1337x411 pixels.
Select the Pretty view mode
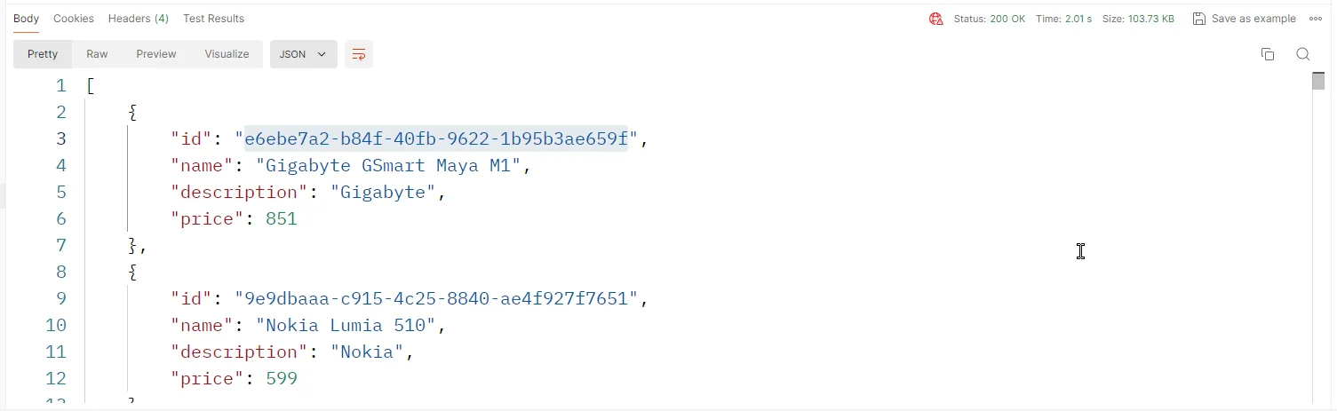(x=43, y=54)
